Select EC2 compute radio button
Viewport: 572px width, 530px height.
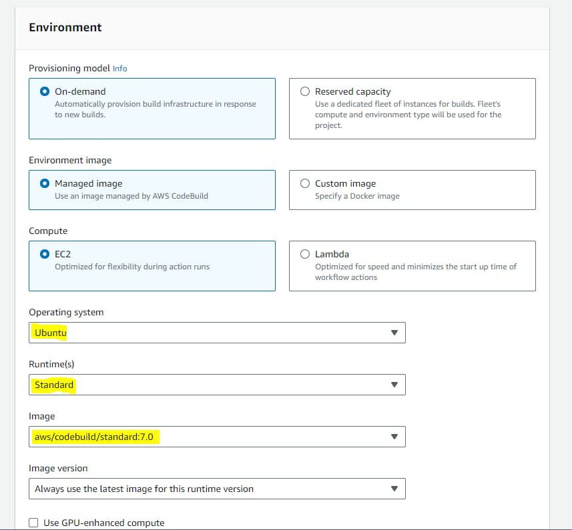coord(45,254)
